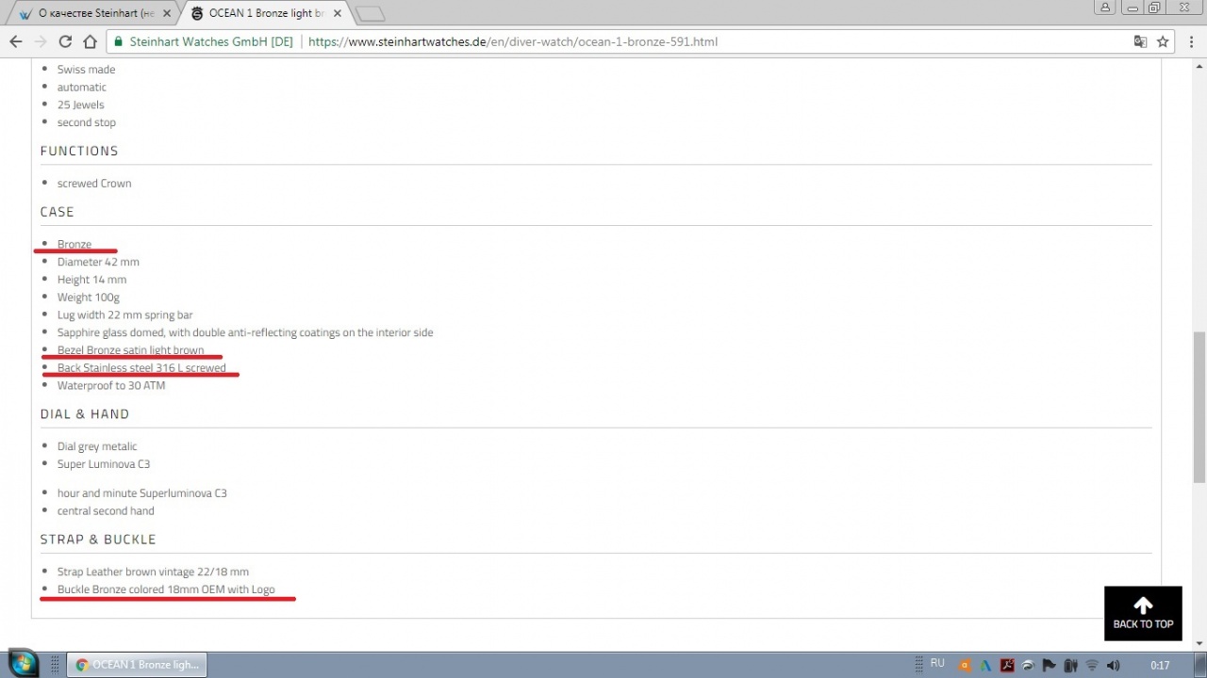Click 'Lug width 22 mm spring bar'

(x=124, y=315)
